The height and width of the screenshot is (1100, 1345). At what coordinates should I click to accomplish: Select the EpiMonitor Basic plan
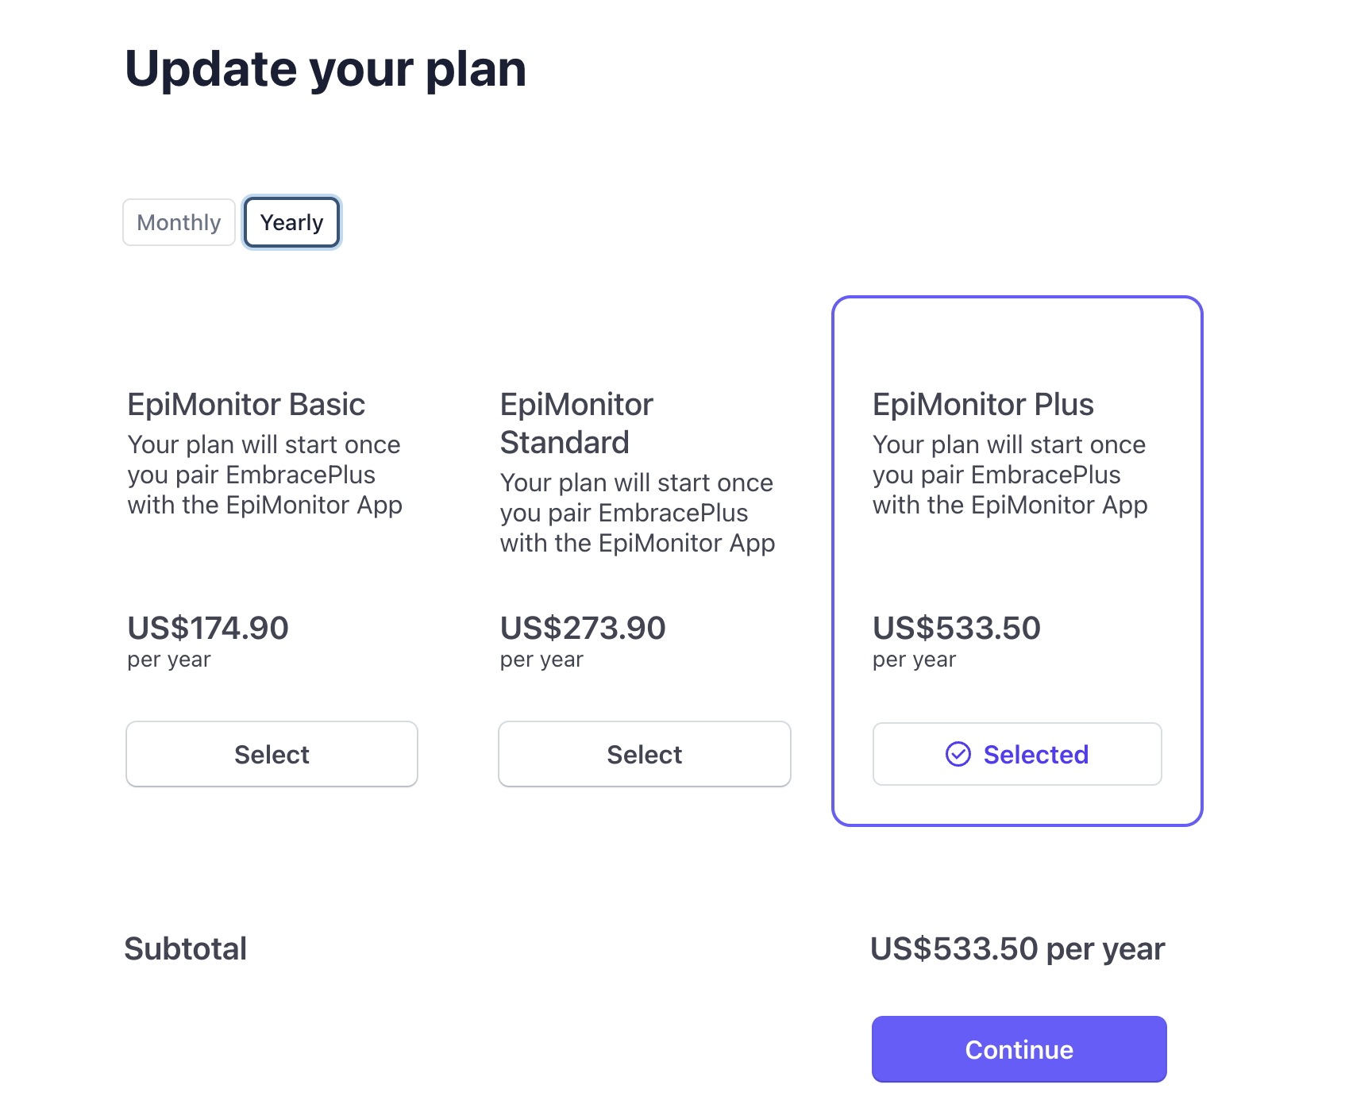point(272,754)
